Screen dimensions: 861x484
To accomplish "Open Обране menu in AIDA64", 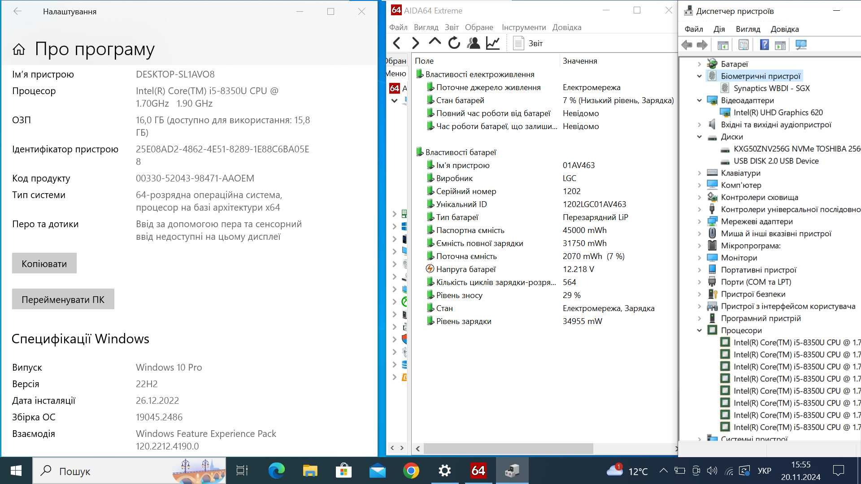I will pyautogui.click(x=479, y=27).
